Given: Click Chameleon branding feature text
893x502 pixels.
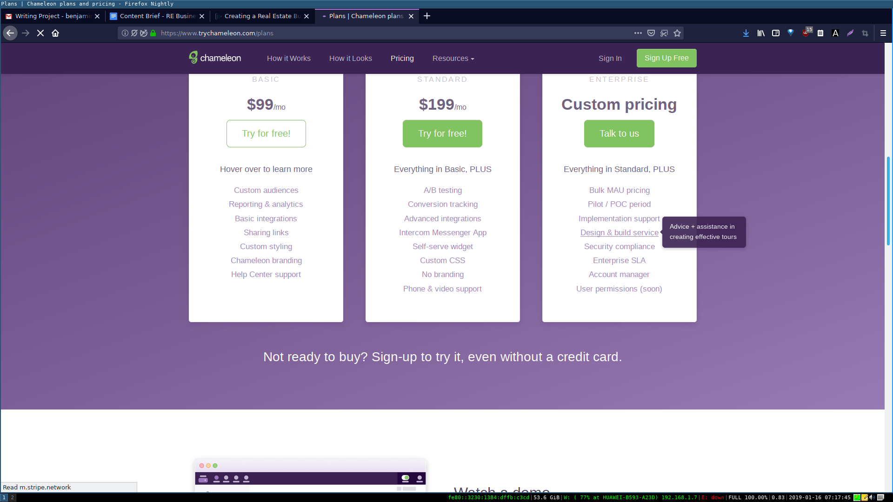Looking at the screenshot, I should pos(266,260).
